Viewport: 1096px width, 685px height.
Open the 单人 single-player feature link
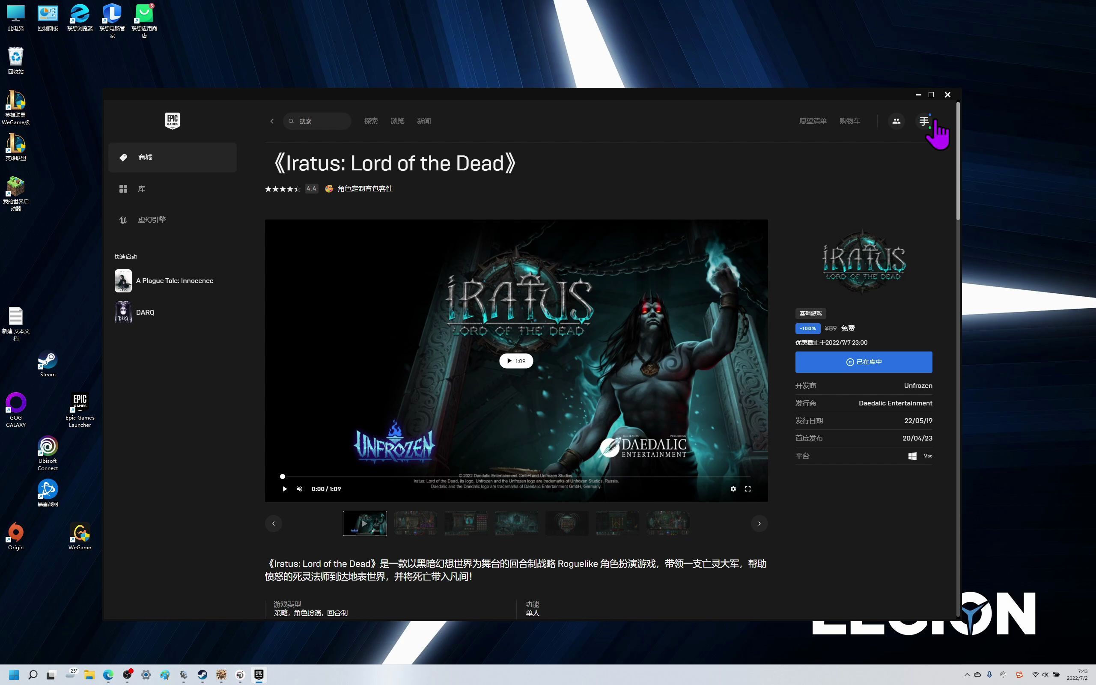point(533,613)
